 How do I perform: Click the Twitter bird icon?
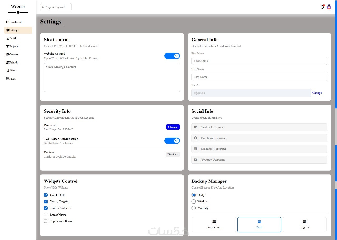(x=195, y=127)
